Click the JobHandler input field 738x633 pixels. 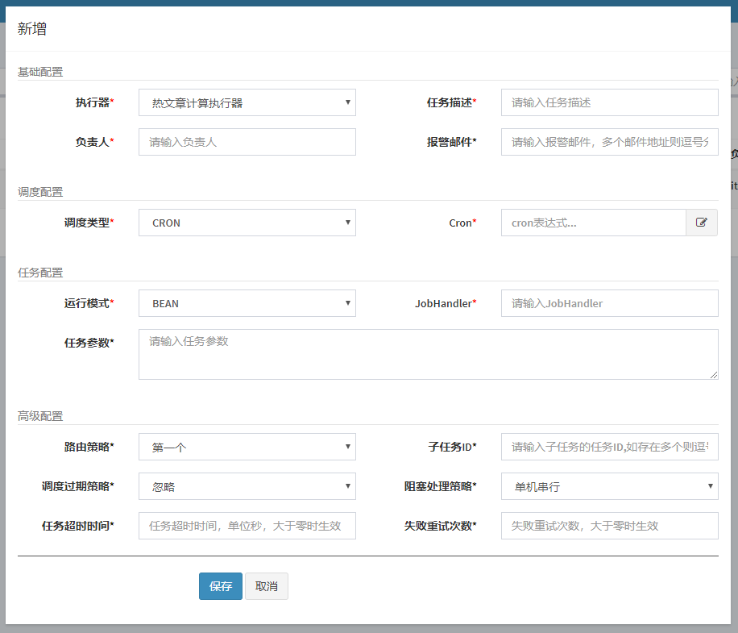pyautogui.click(x=608, y=303)
